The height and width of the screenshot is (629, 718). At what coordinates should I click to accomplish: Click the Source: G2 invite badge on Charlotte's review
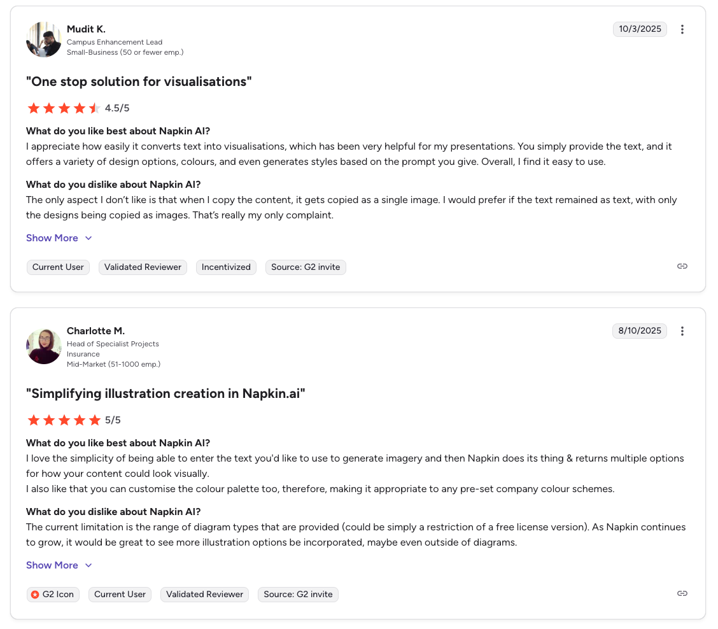point(298,594)
